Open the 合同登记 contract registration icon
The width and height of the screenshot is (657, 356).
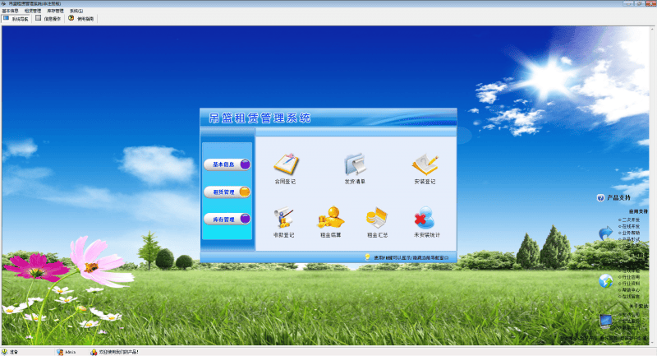coord(285,165)
